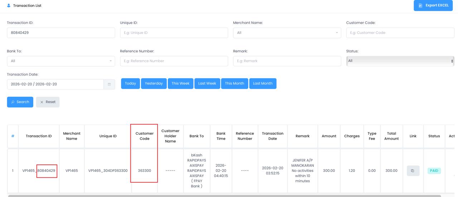Click into the Unique ID field

pyautogui.click(x=174, y=33)
